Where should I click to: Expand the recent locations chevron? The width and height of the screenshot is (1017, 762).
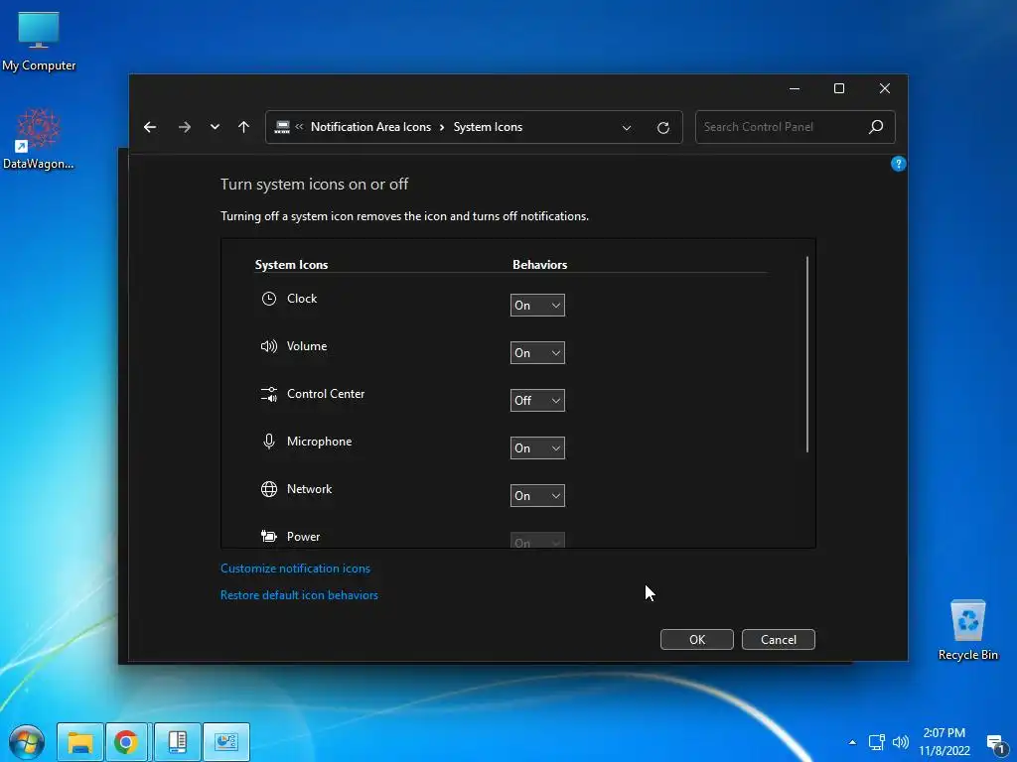tap(215, 127)
